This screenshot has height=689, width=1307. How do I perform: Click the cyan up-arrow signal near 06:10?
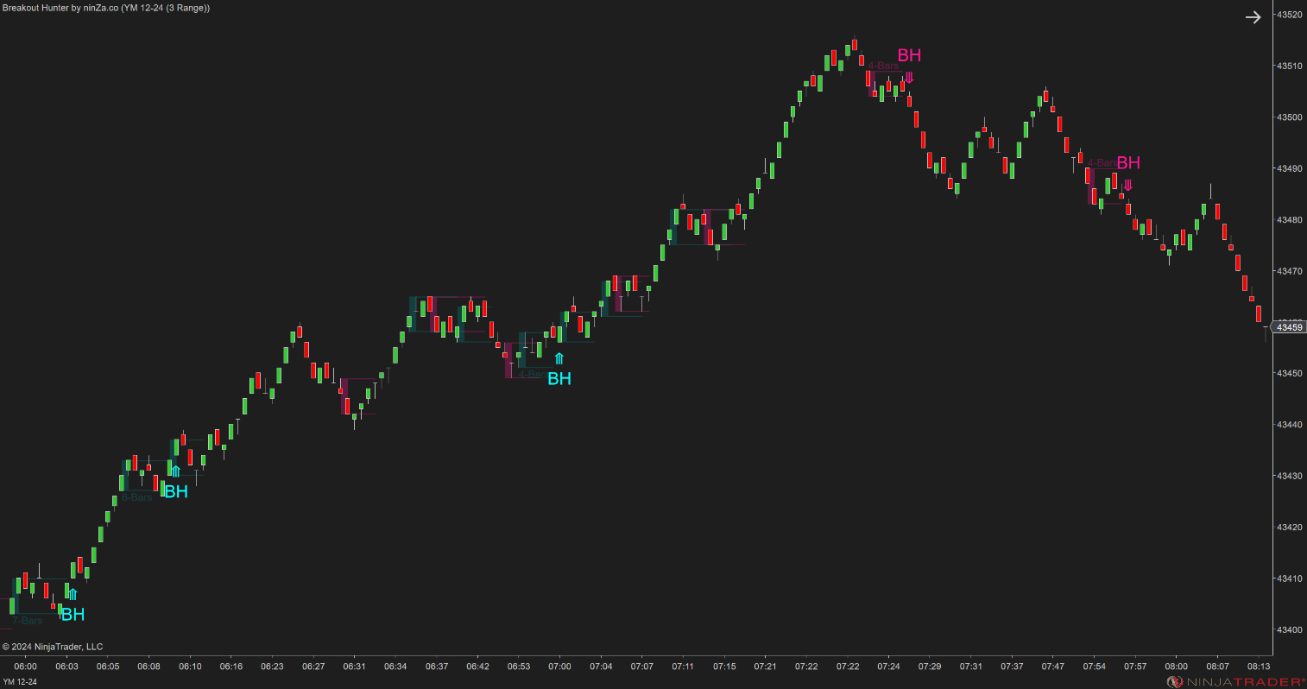(x=175, y=472)
